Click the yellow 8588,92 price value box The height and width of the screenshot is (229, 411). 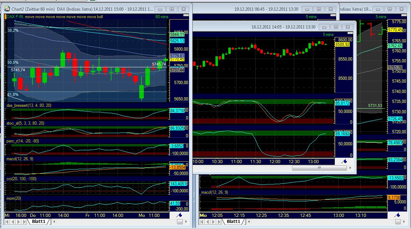(x=342, y=45)
